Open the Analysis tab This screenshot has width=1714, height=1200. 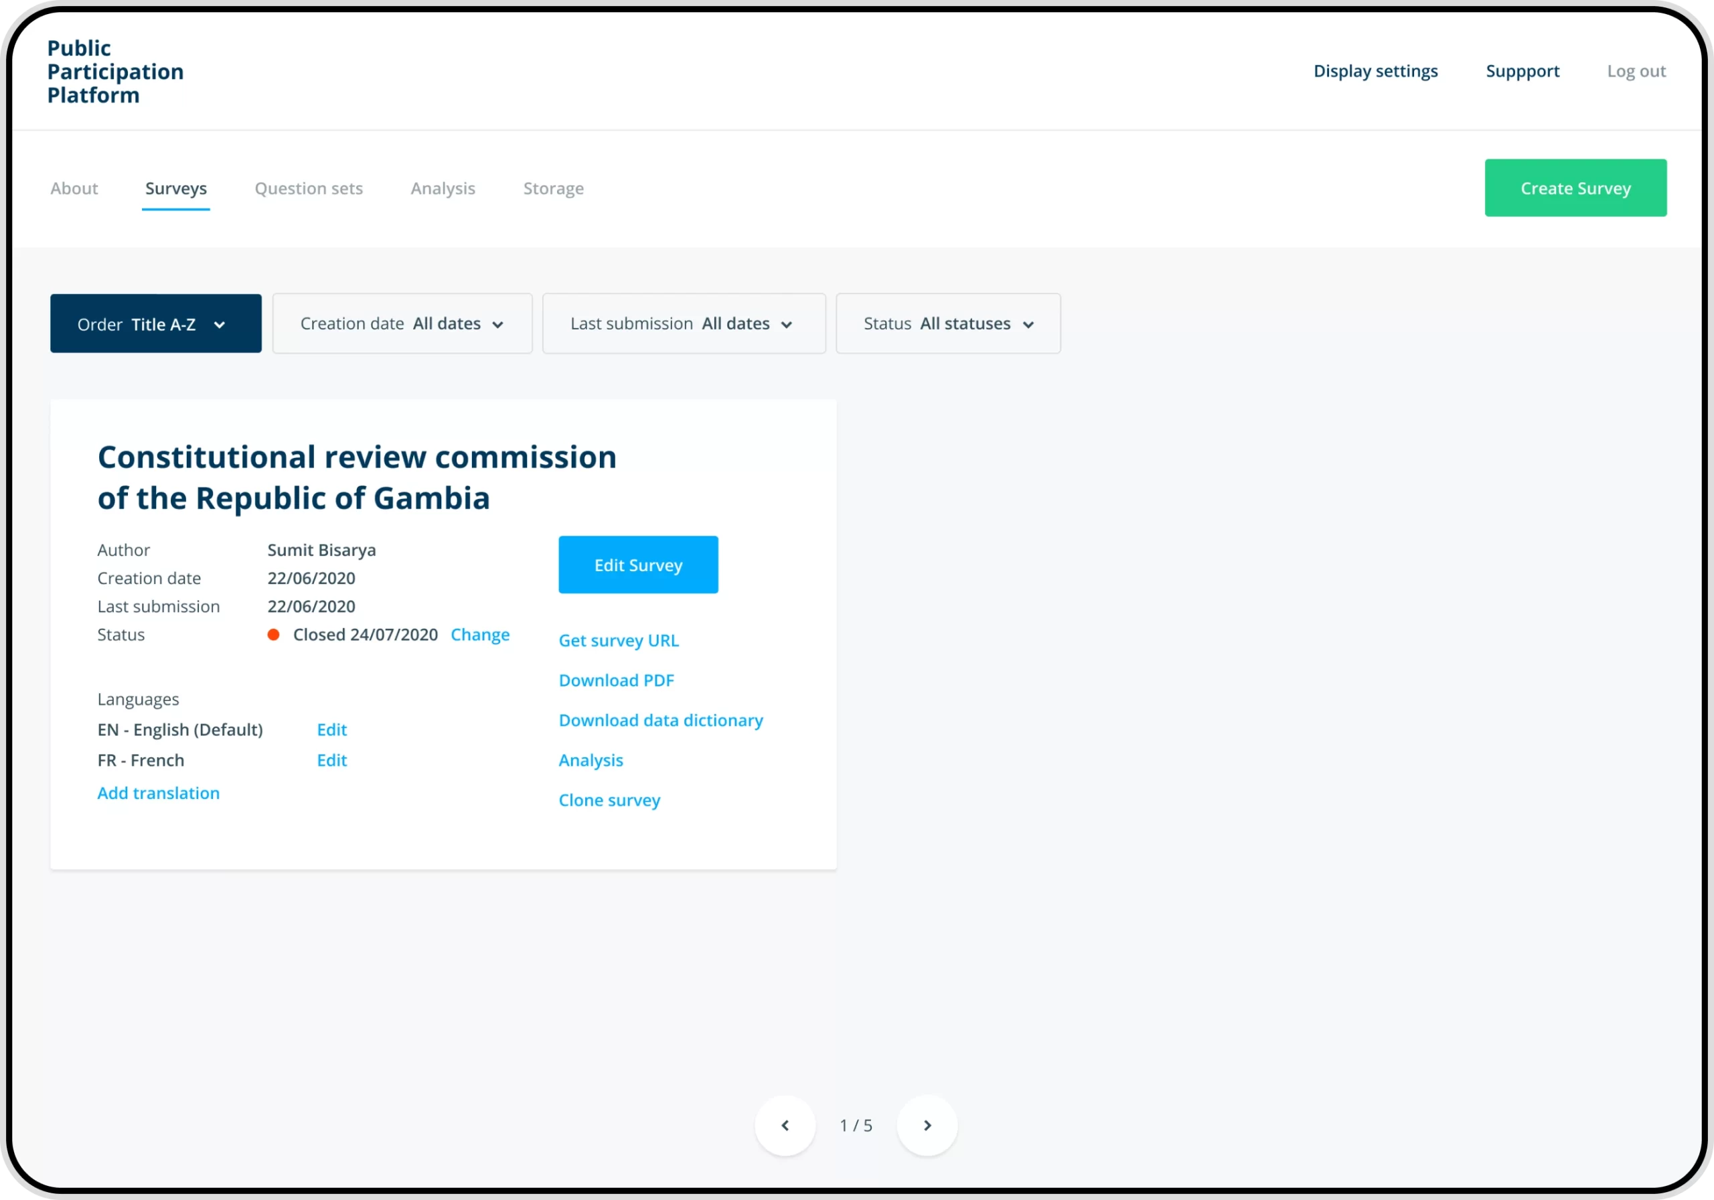pyautogui.click(x=443, y=188)
